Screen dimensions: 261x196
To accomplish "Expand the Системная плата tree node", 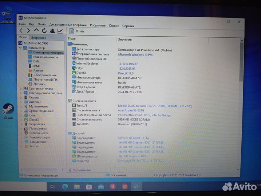I will tap(21, 89).
